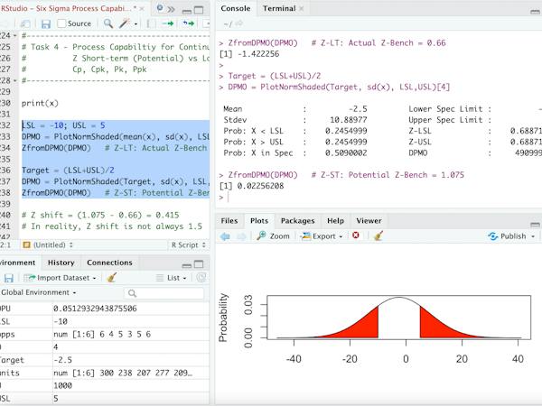
Task: Minimize the source editor pane
Action: (x=187, y=11)
